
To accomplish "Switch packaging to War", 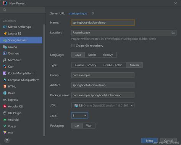I will coord(89,126).
